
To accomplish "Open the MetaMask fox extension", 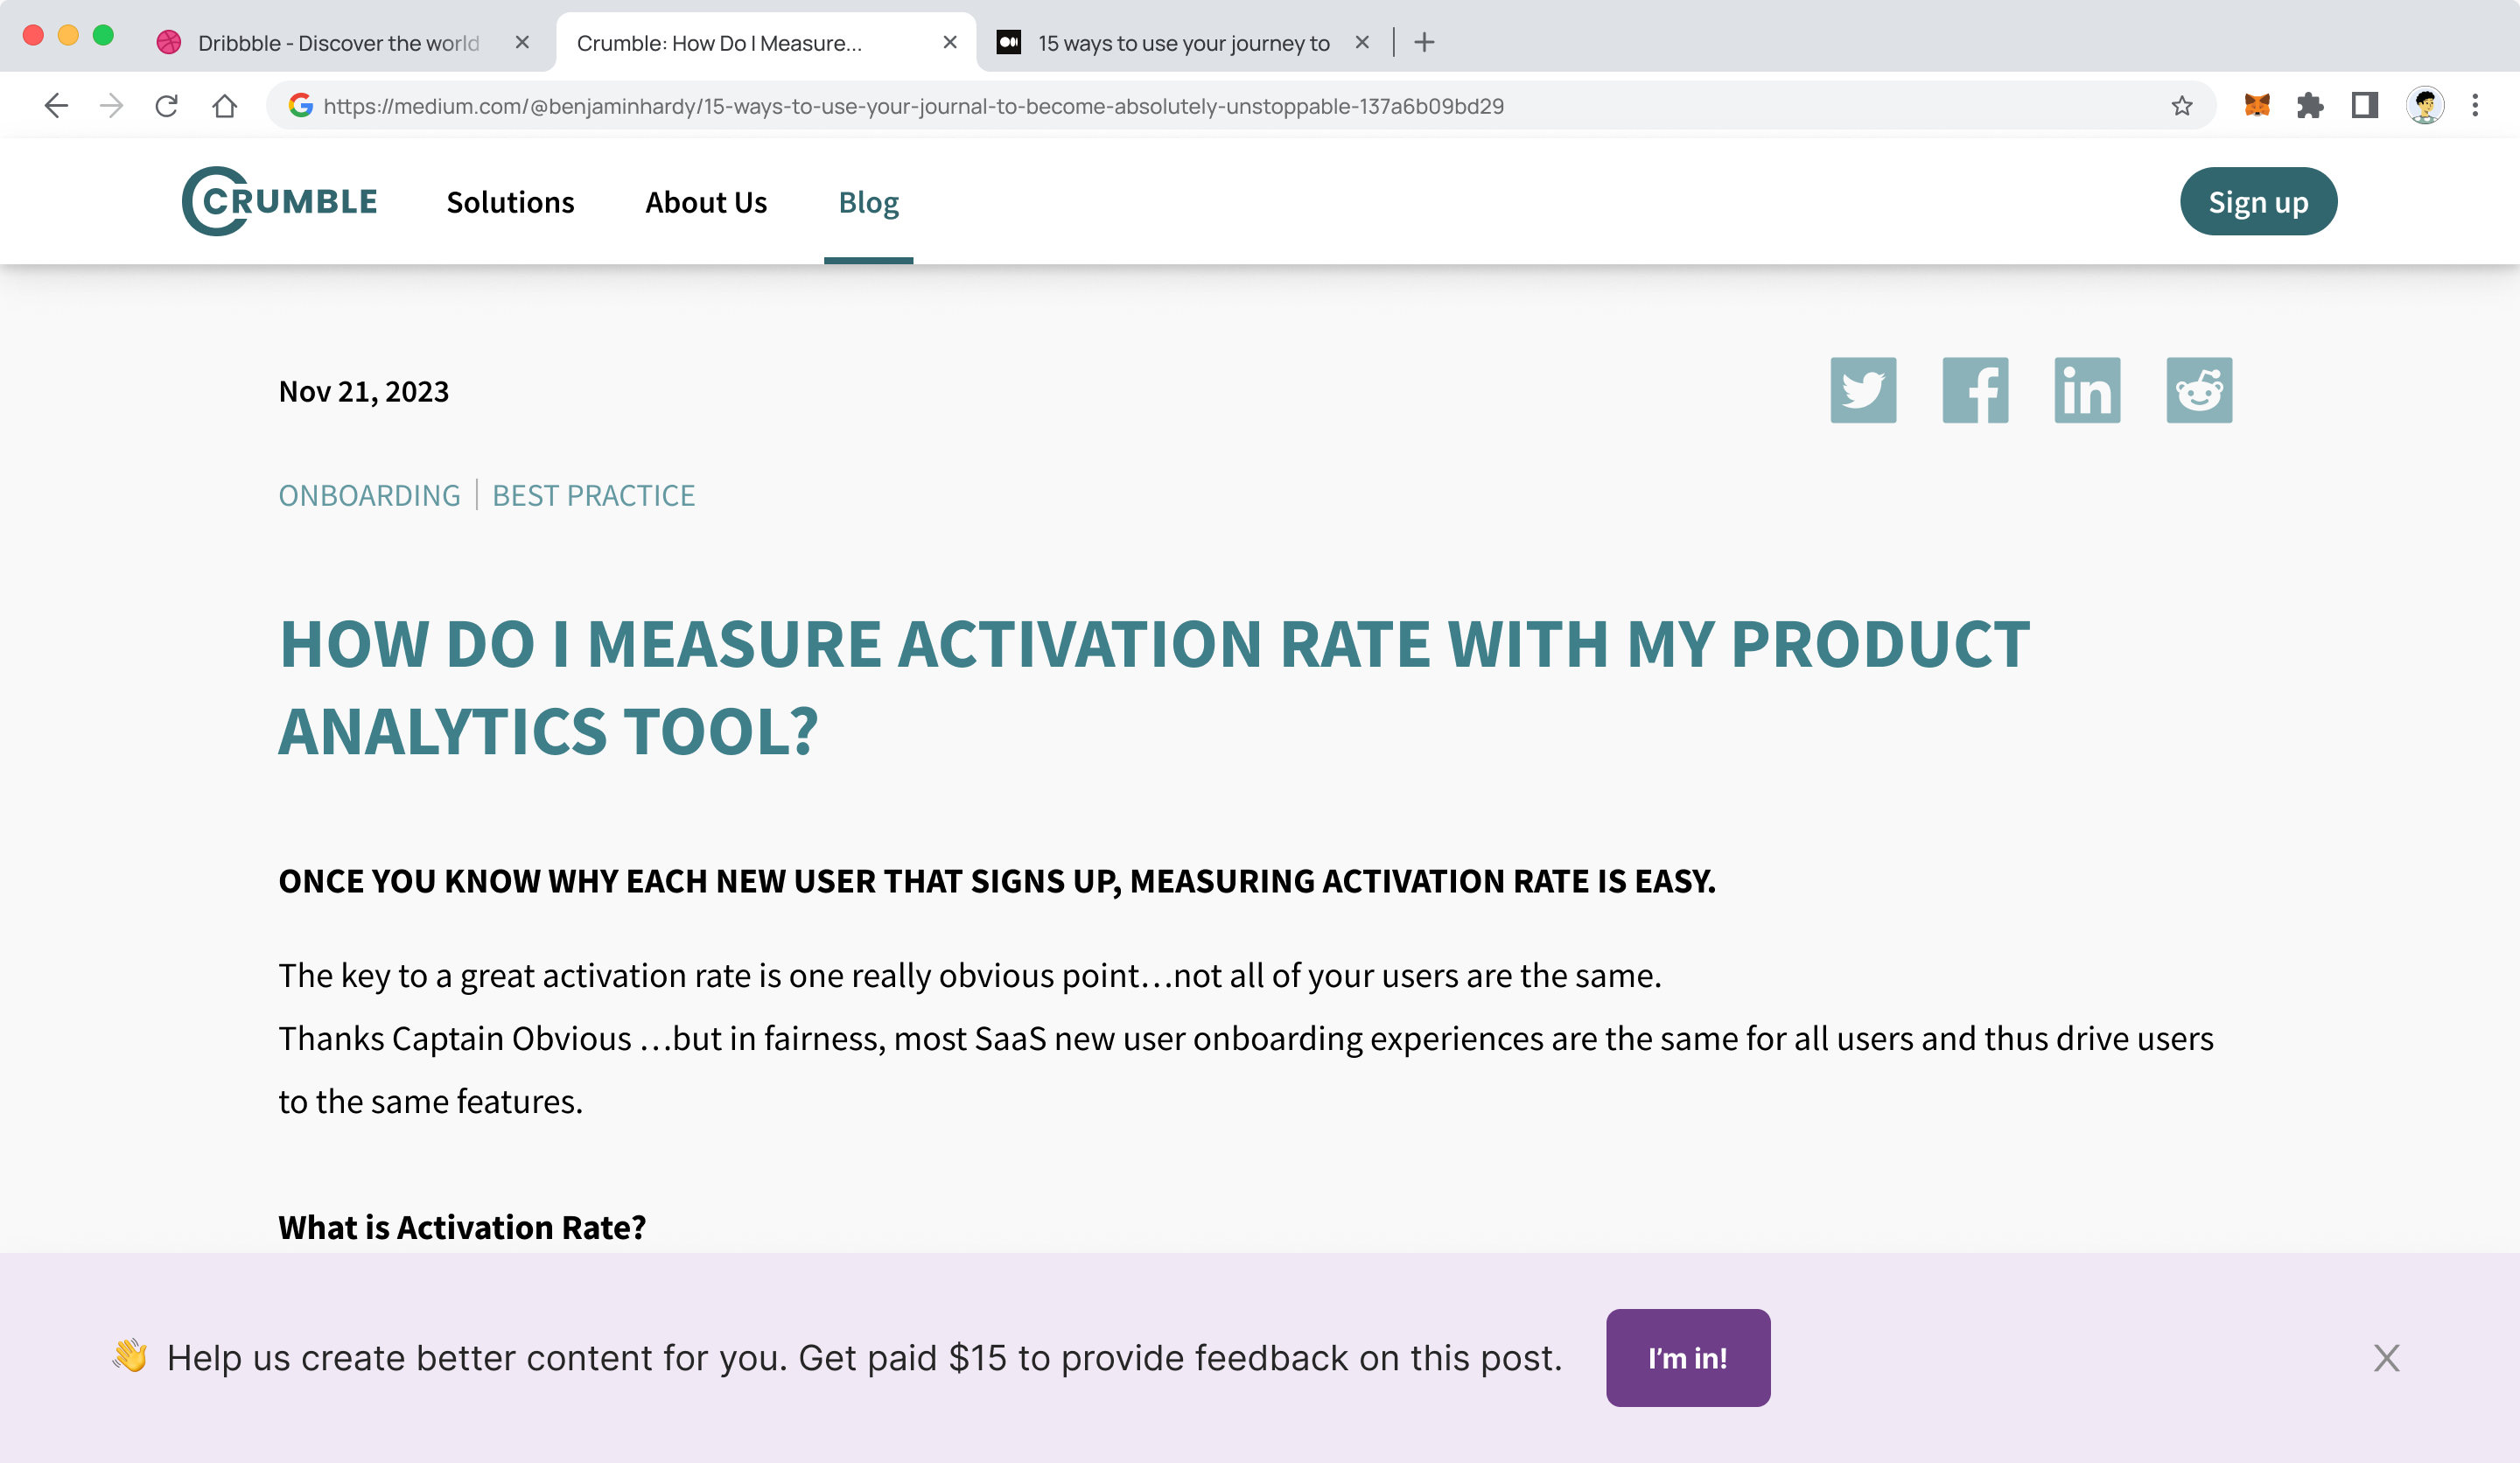I will (x=2256, y=105).
